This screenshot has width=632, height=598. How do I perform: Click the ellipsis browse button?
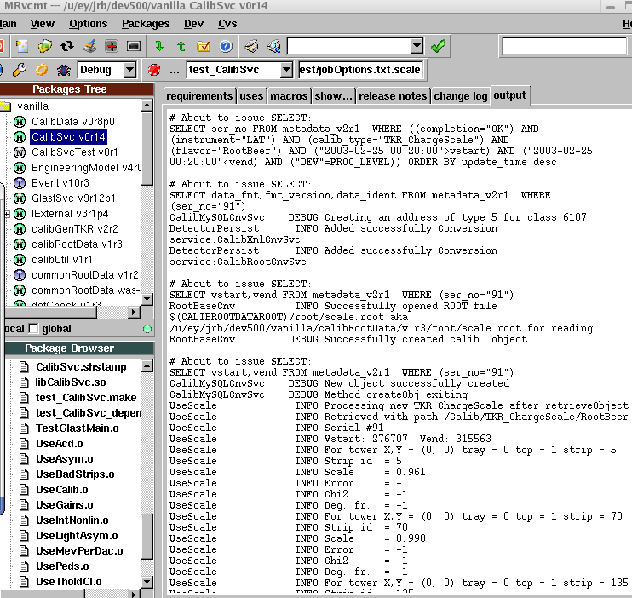point(174,70)
